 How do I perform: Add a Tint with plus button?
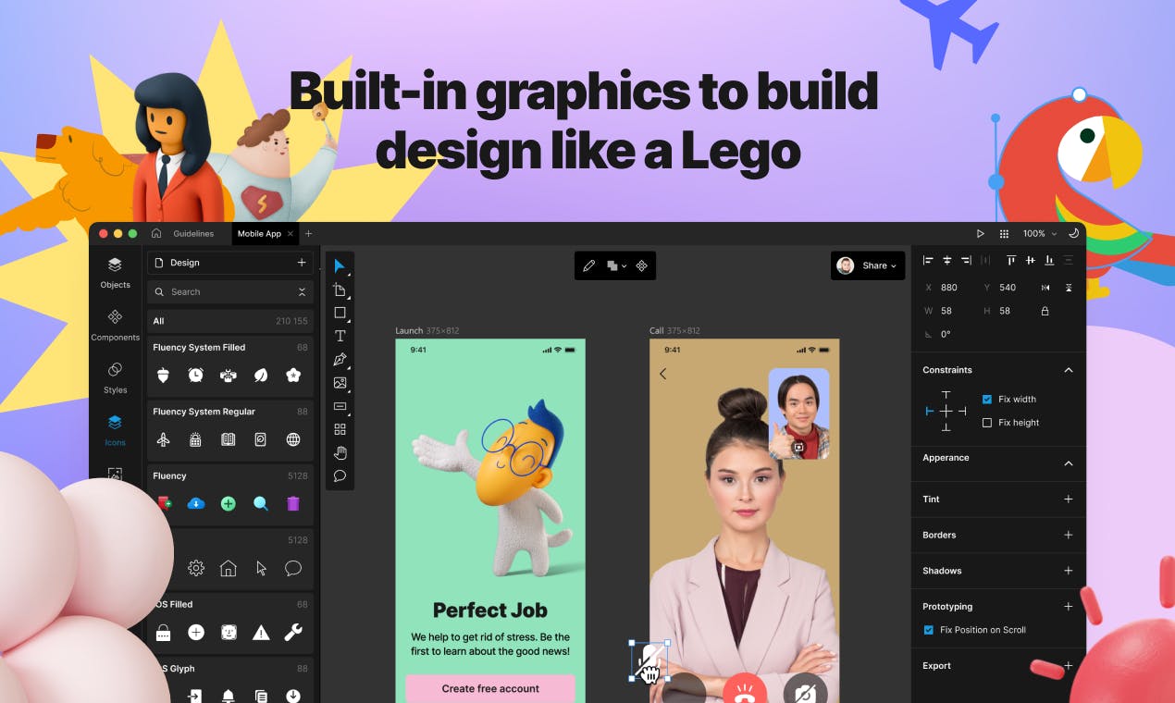(x=1069, y=499)
